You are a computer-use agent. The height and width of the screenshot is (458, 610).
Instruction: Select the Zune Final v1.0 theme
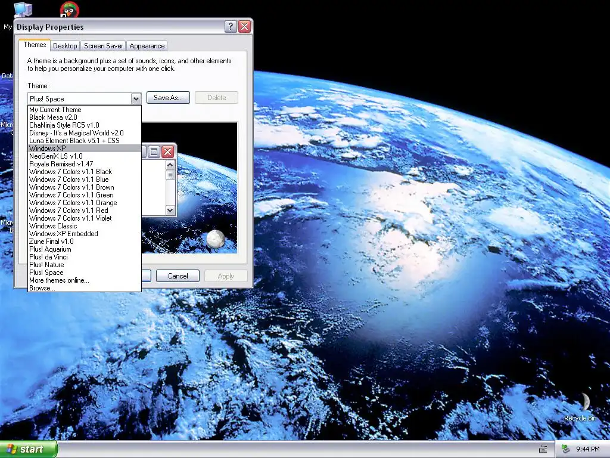click(x=85, y=242)
